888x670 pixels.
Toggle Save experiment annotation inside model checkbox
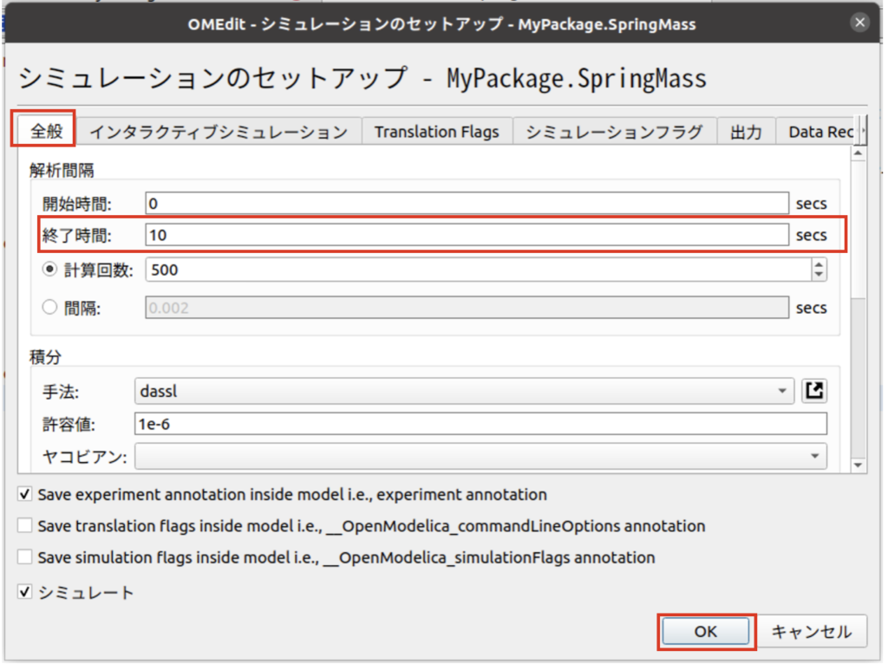24,495
